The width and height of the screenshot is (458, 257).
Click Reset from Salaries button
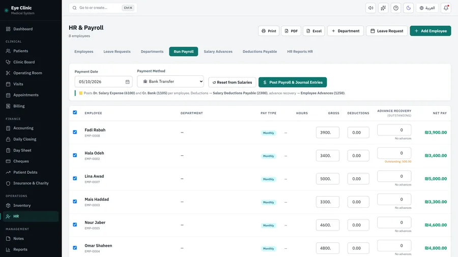(232, 82)
